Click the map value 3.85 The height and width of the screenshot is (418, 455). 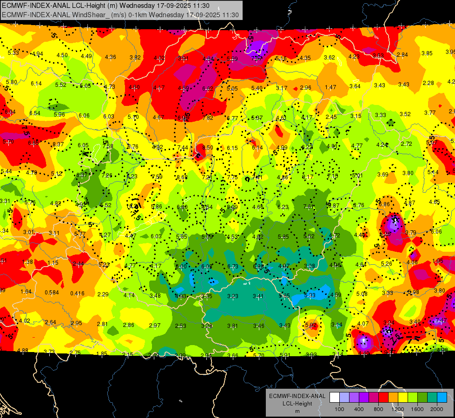[x=427, y=53]
